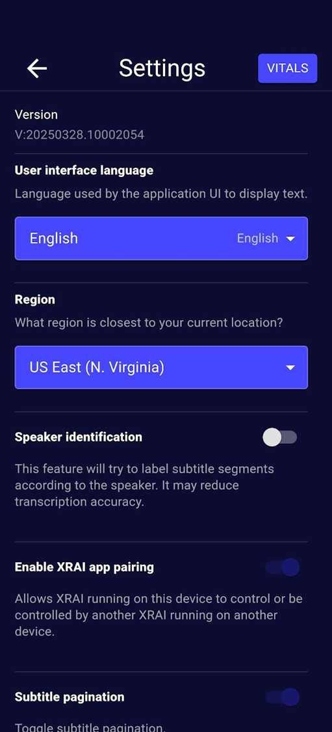Click the caret icon in the region dropdown

tap(290, 368)
